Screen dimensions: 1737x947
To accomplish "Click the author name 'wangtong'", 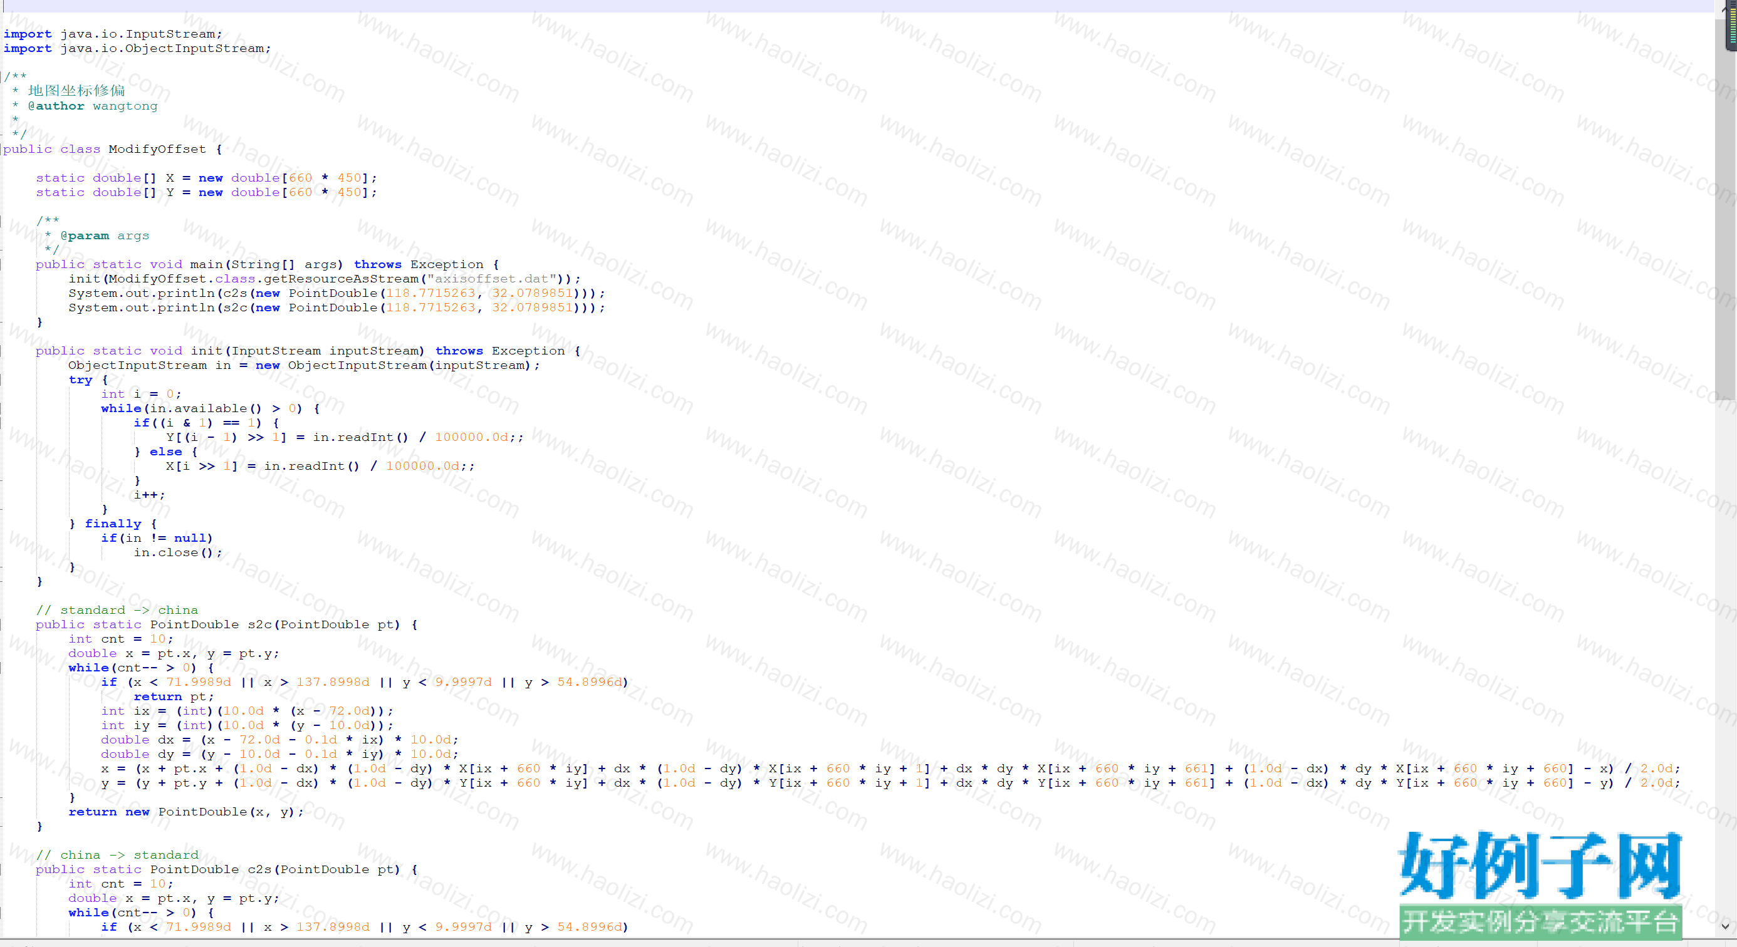I will (x=125, y=106).
